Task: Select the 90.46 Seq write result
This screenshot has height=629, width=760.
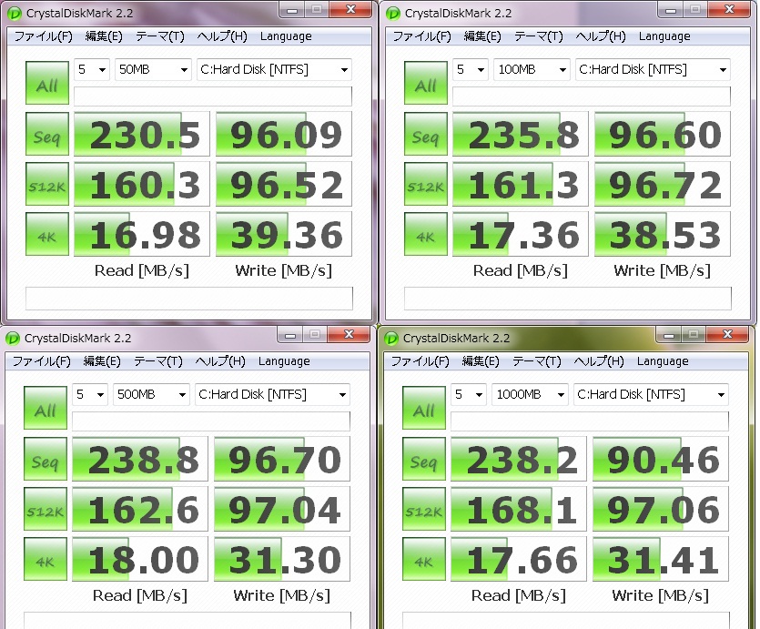Action: pos(661,459)
